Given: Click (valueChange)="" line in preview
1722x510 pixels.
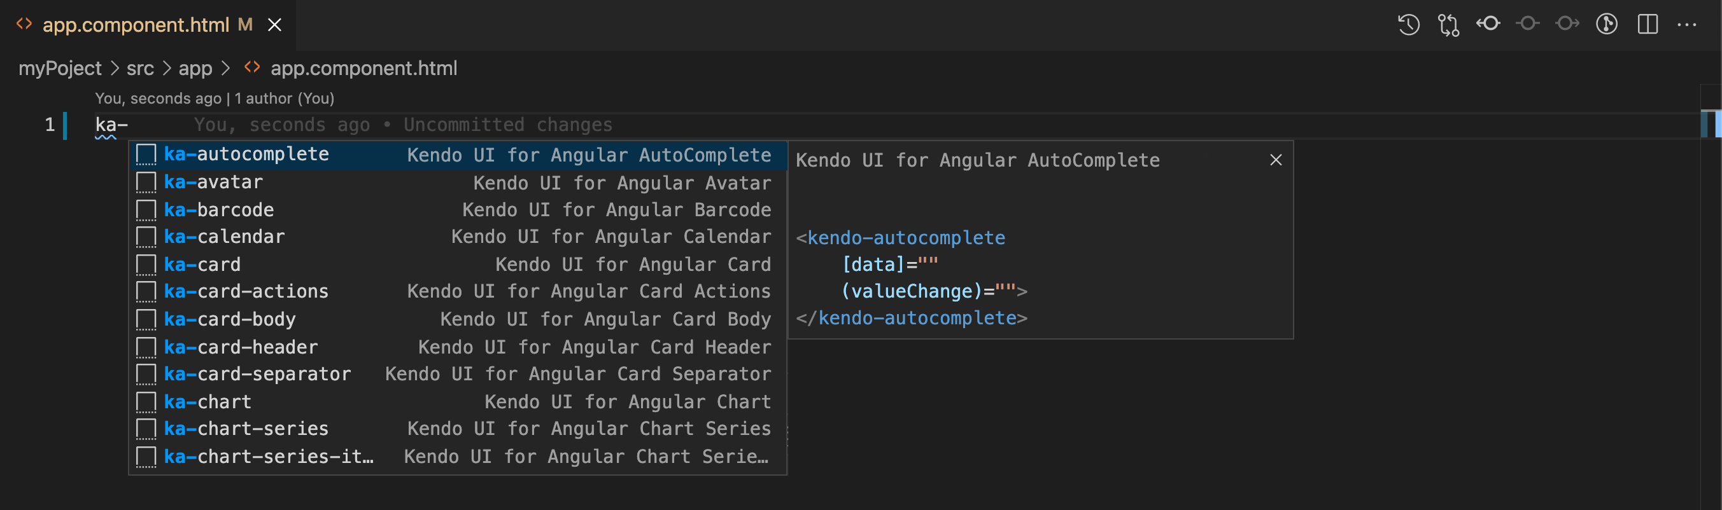Looking at the screenshot, I should tap(934, 292).
